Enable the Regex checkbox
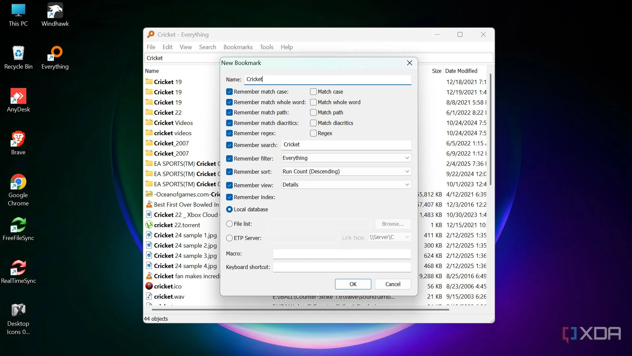 pos(313,133)
